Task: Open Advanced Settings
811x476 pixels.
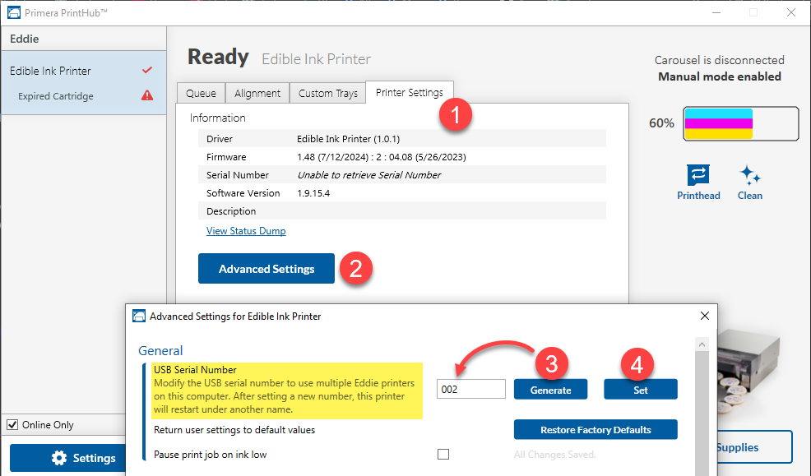Action: (266, 269)
